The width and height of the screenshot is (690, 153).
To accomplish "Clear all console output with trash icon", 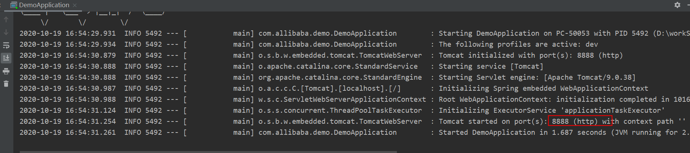I will (6, 84).
